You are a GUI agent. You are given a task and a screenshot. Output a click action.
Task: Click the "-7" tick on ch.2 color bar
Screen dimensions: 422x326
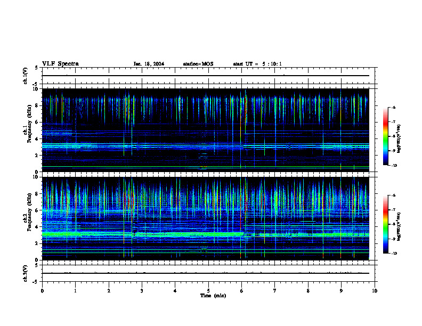[x=393, y=210]
